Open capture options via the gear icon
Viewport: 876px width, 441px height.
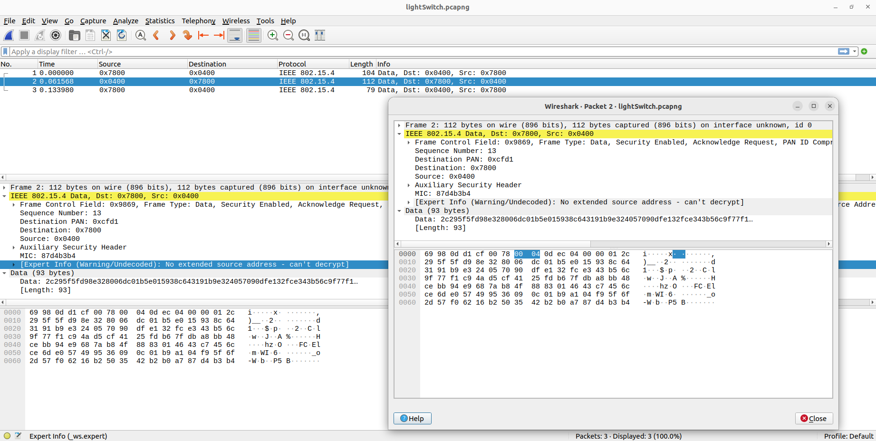tap(55, 35)
